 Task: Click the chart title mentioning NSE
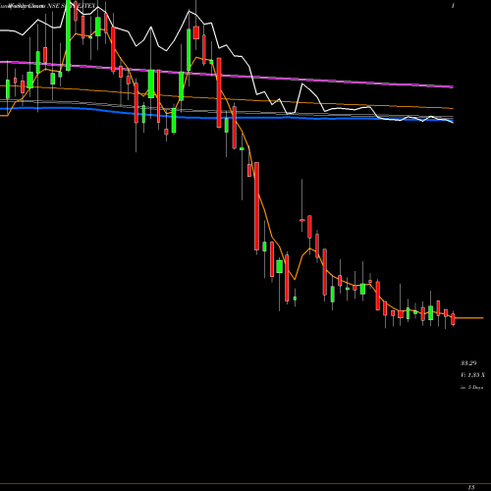(x=48, y=6)
